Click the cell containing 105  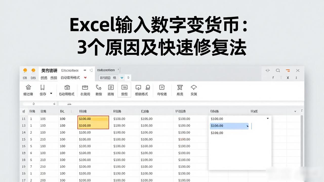point(49,119)
